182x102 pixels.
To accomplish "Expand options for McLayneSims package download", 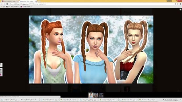I will point(78,100).
